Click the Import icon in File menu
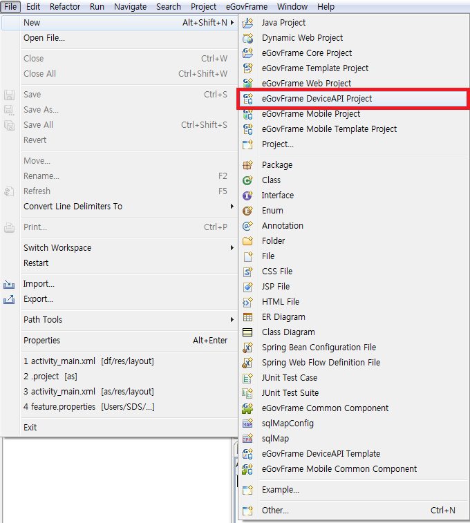The image size is (470, 523). (x=10, y=284)
